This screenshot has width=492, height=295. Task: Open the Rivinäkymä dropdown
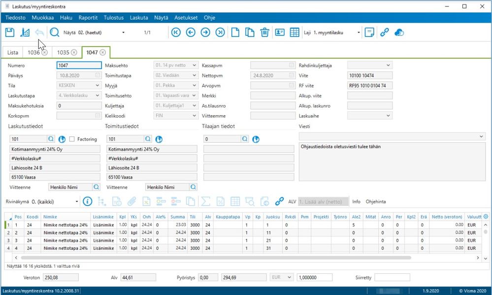[77, 201]
